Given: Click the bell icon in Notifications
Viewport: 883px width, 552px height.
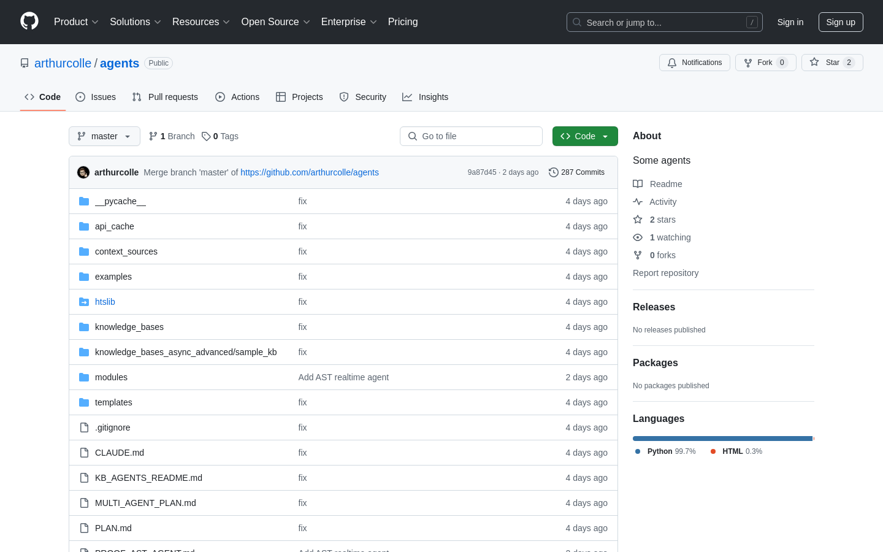Looking at the screenshot, I should point(672,63).
